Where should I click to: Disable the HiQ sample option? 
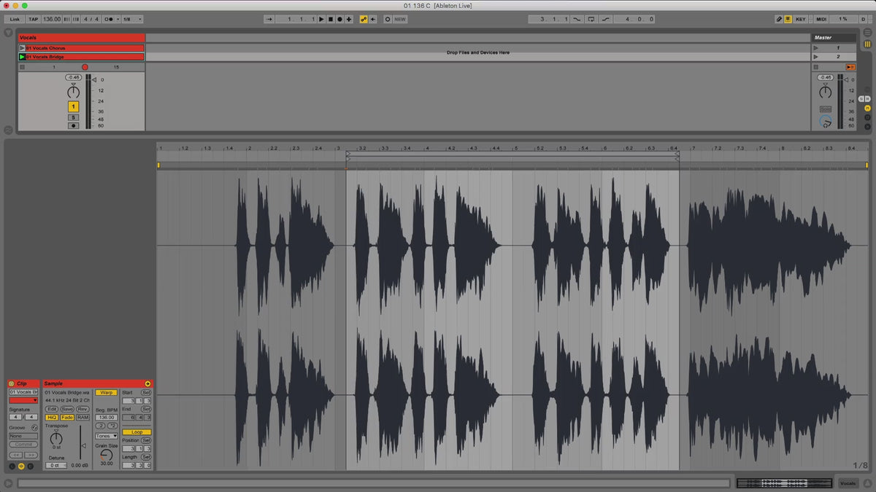click(x=52, y=418)
